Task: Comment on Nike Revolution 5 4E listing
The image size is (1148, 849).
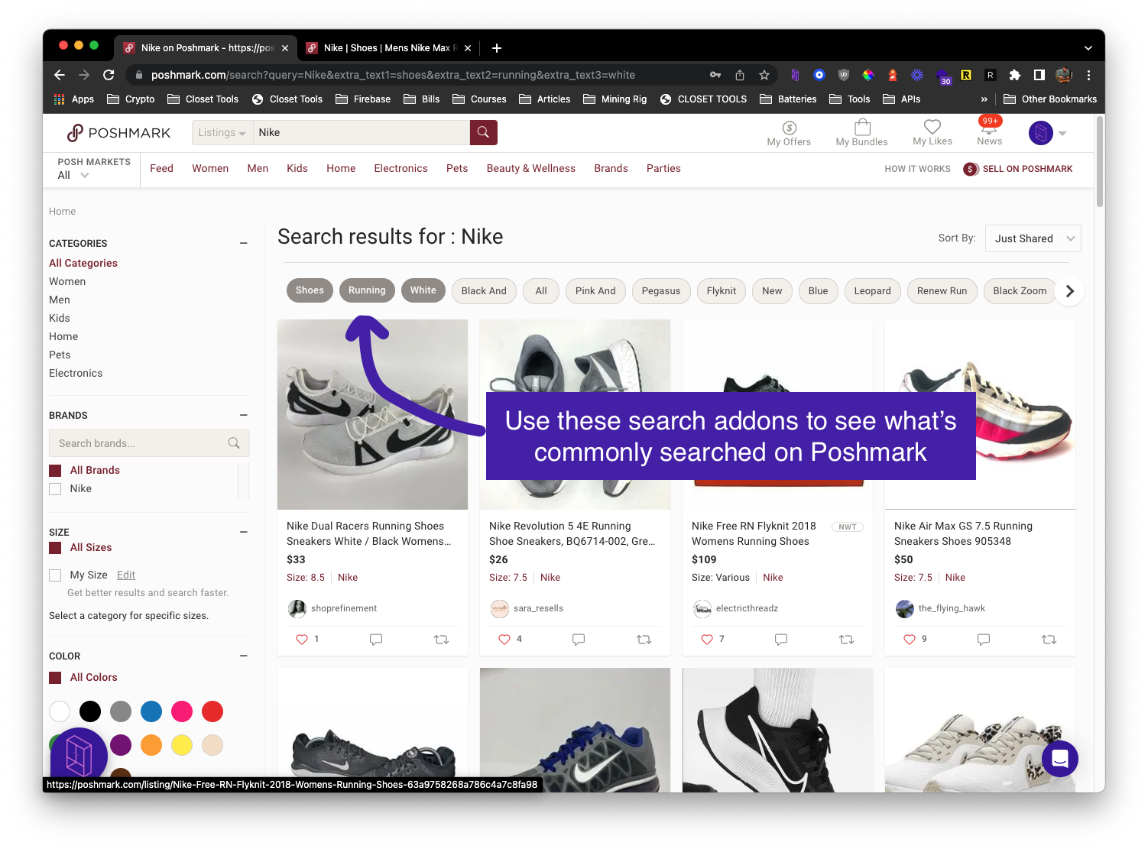Action: coord(579,640)
